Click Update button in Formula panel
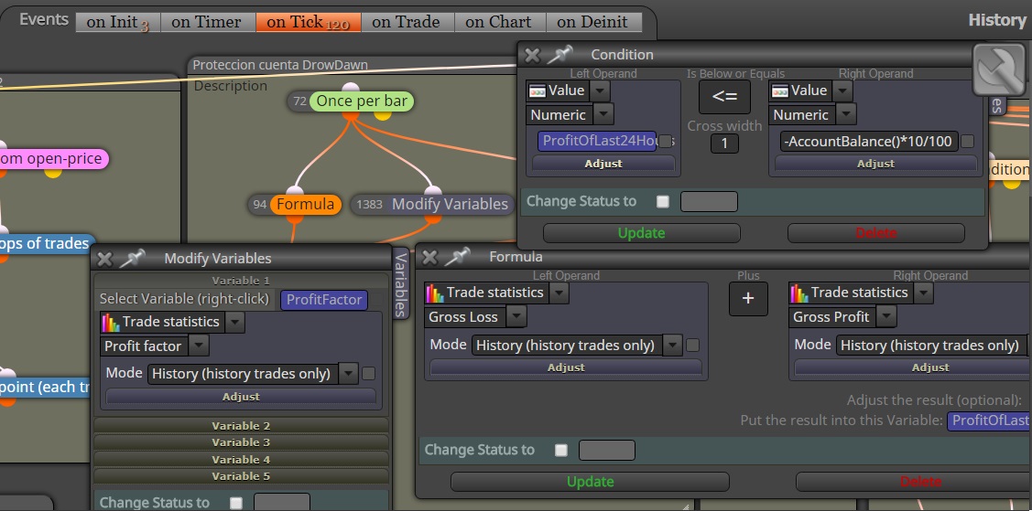Viewport: 1032px width, 511px height. click(x=590, y=482)
